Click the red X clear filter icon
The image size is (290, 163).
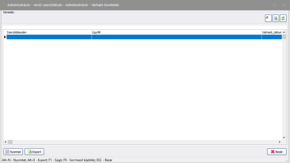268,18
